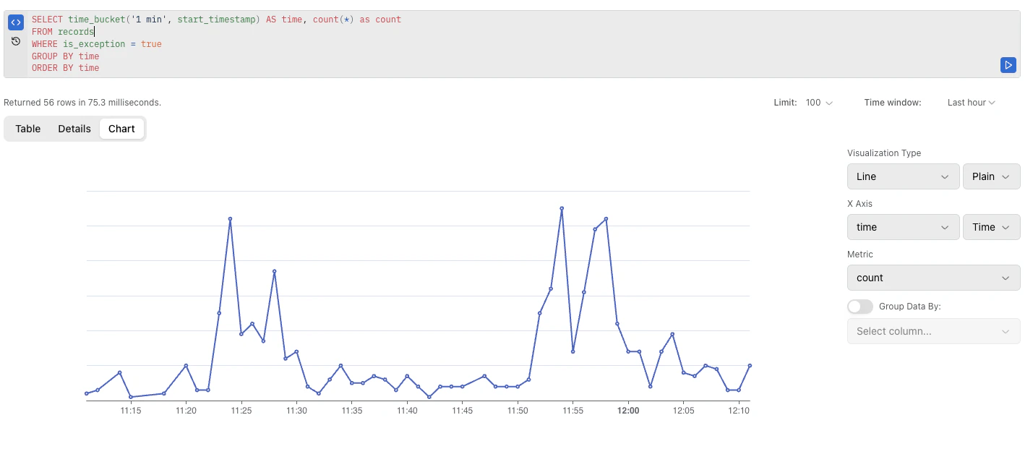Click the 'Metric' label
This screenshot has width=1033, height=462.
point(860,254)
